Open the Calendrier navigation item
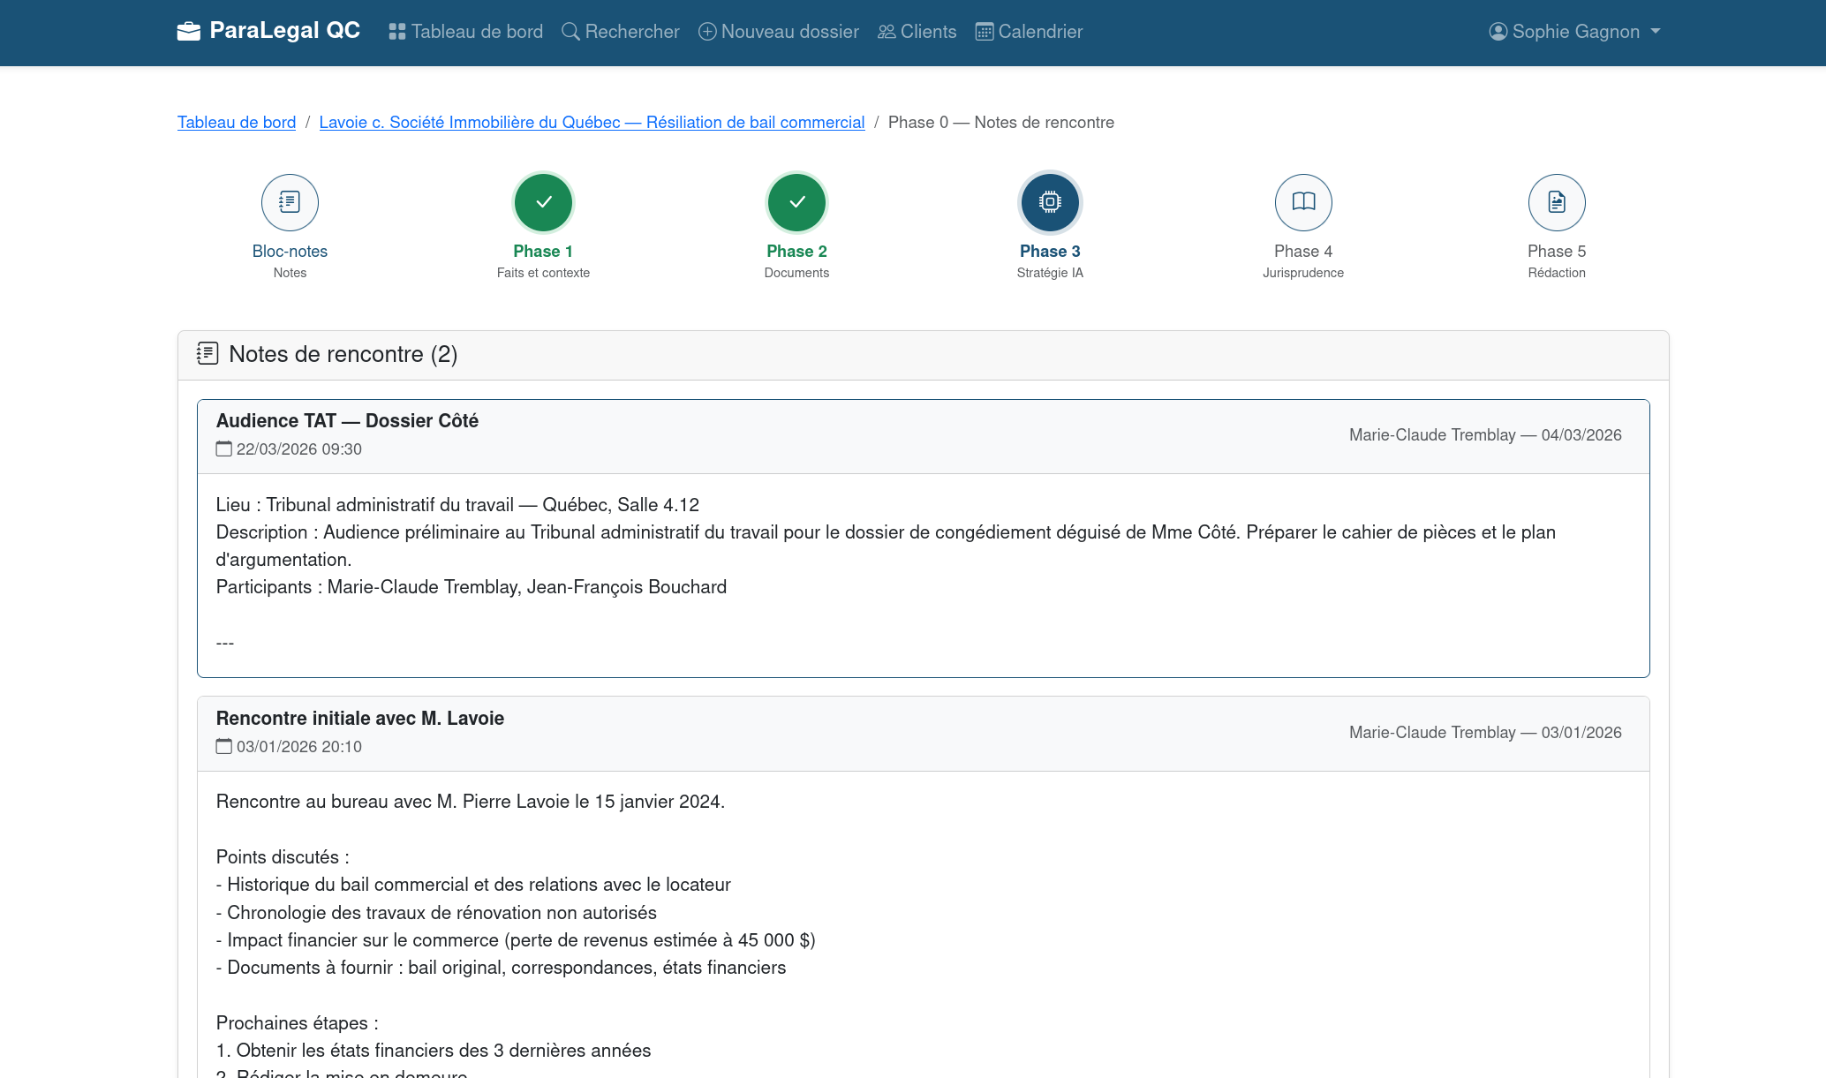 tap(1030, 32)
